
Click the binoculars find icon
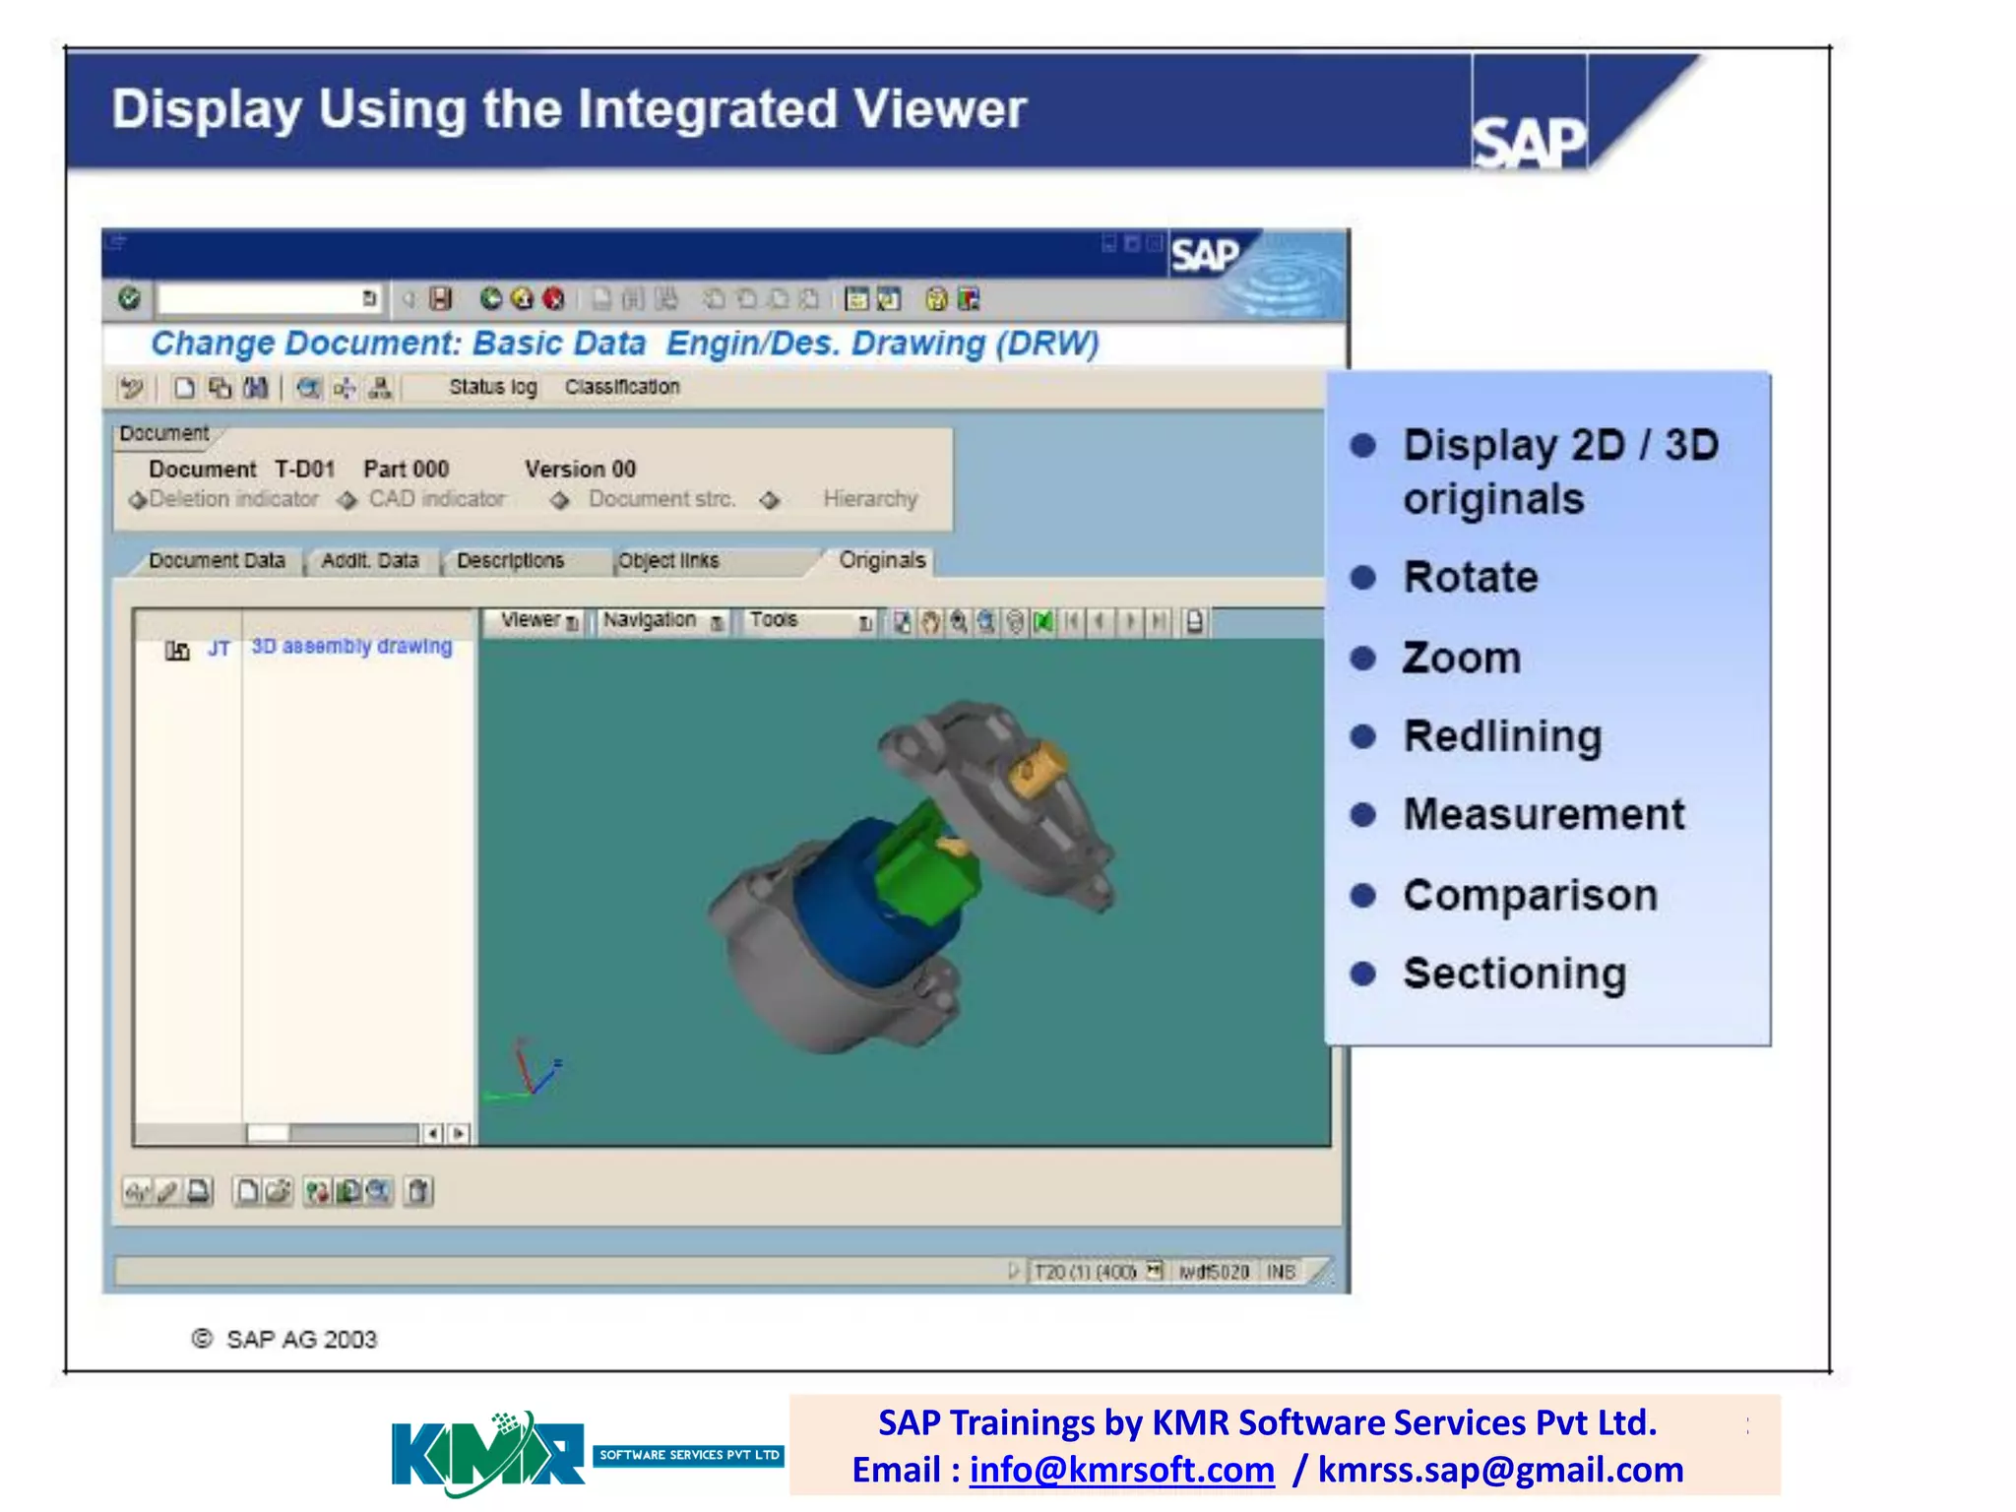[256, 388]
